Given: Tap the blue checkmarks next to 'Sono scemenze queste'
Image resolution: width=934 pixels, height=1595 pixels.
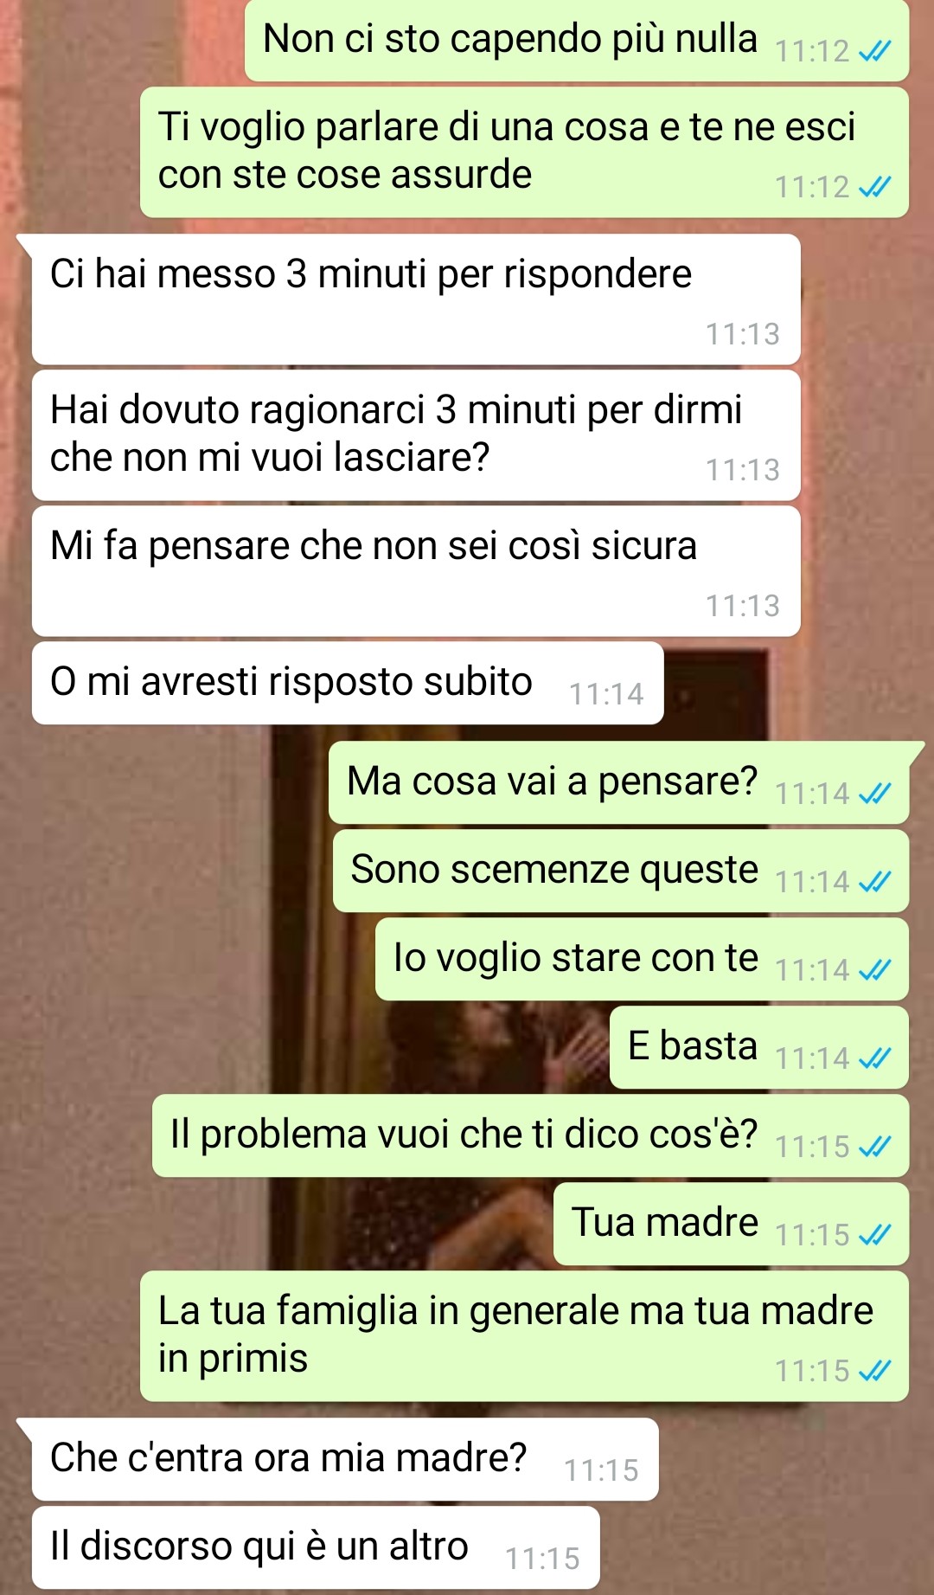Looking at the screenshot, I should coord(874,882).
